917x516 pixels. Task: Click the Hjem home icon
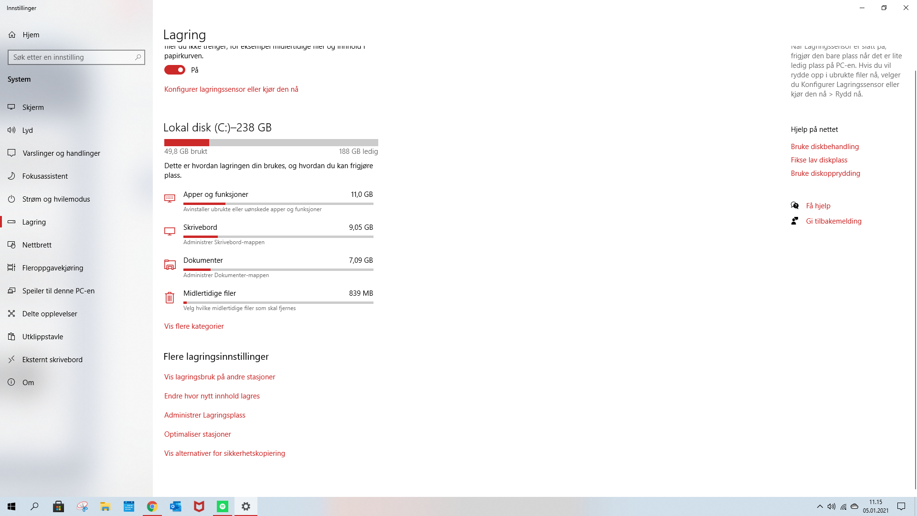[x=12, y=35]
